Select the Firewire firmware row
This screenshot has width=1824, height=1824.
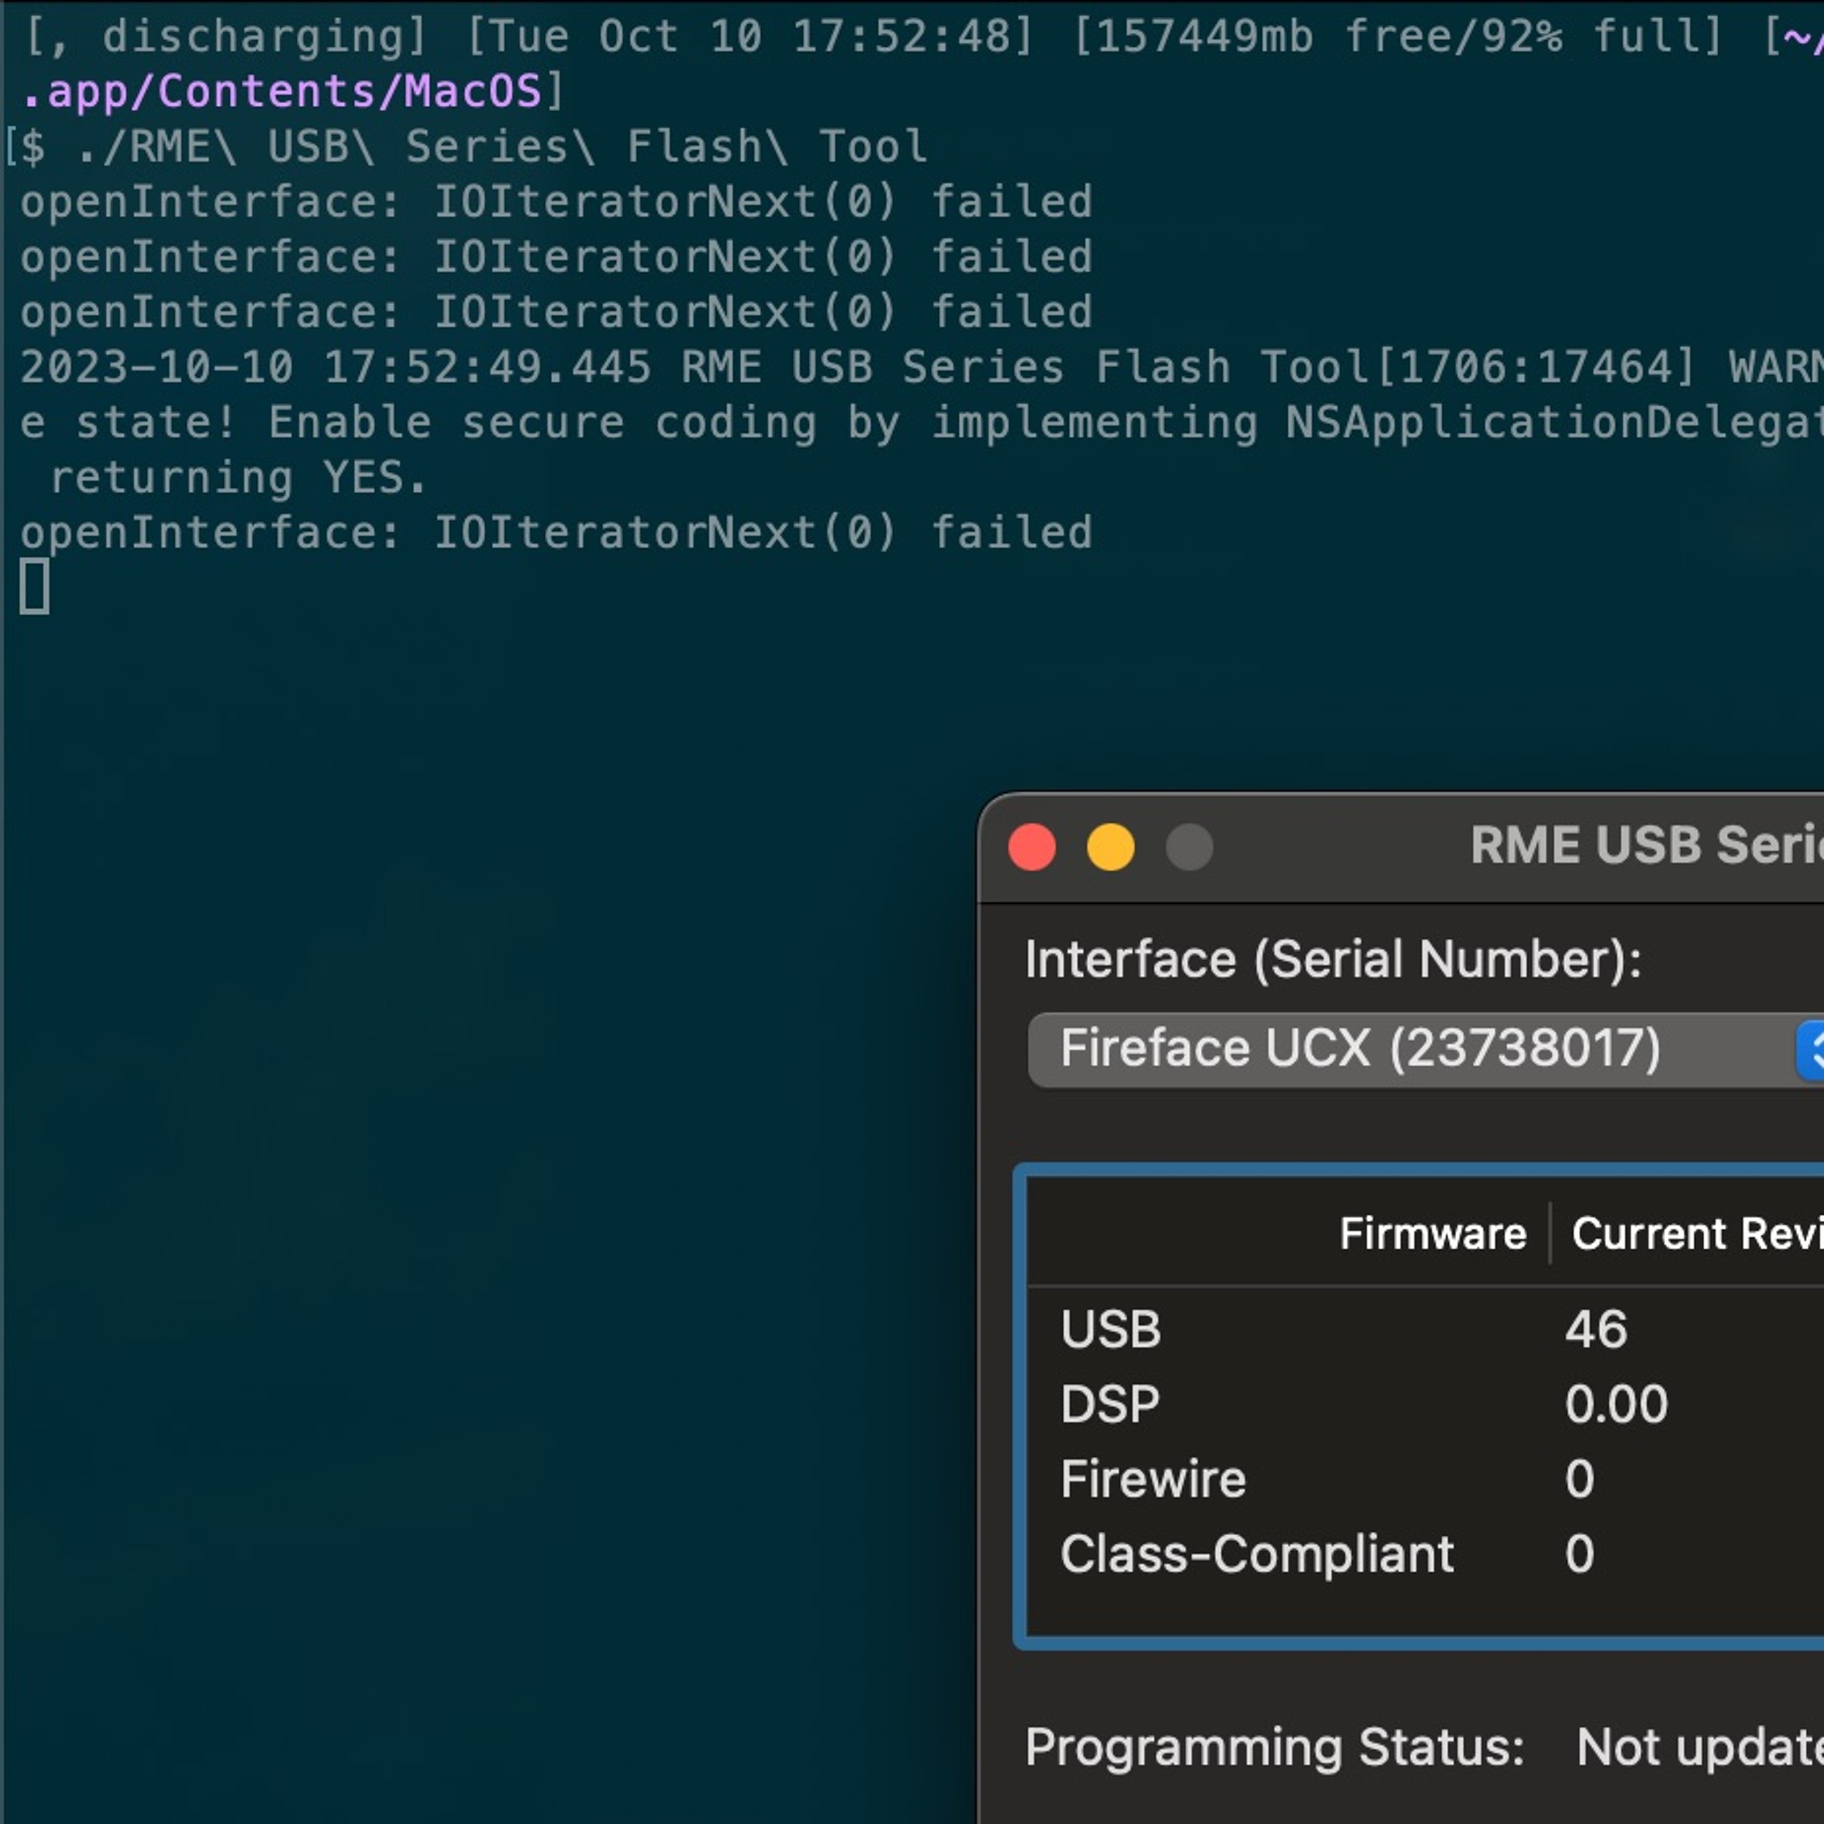[x=1426, y=1479]
